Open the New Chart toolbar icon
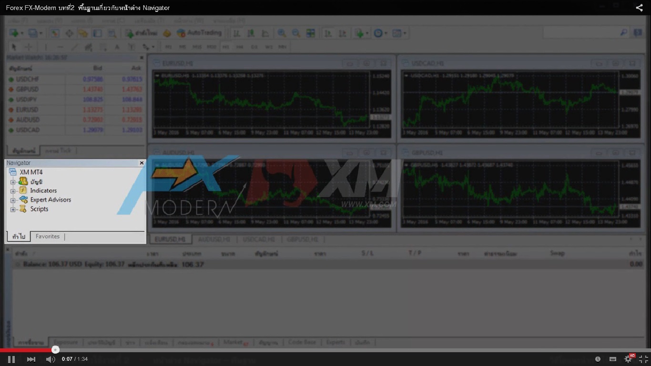 pyautogui.click(x=13, y=33)
